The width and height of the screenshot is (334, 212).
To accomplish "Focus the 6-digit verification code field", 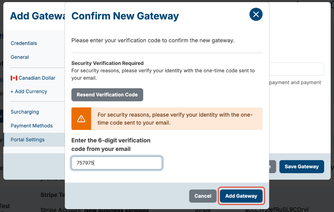I will [x=117, y=163].
